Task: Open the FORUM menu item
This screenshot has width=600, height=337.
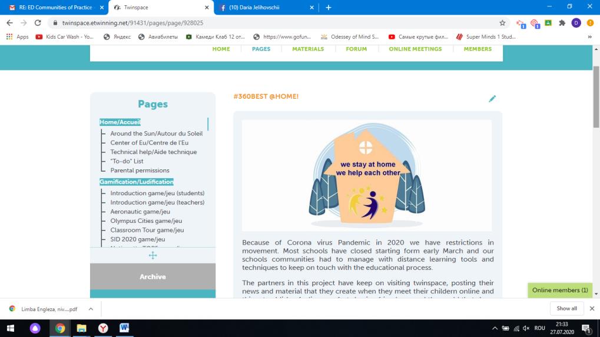Action: 356,49
